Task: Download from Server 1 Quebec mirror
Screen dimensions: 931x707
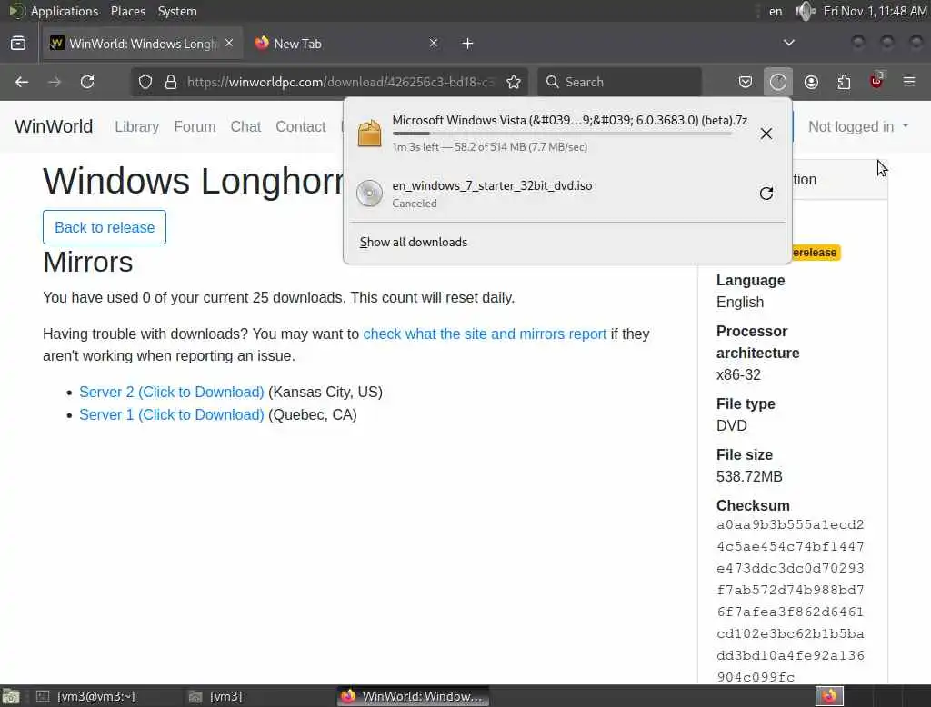Action: coord(172,415)
